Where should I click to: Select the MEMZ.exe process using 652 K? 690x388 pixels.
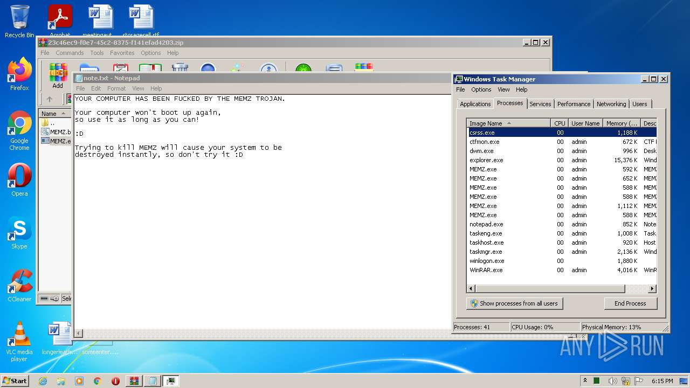click(x=562, y=178)
